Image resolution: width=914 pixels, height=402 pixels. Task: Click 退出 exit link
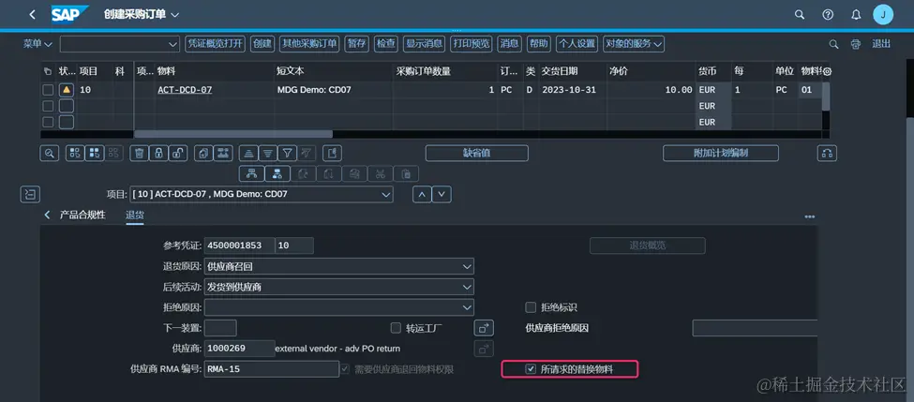881,44
